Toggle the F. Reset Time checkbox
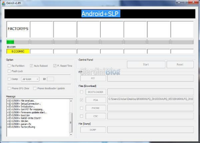 click(x=55, y=66)
